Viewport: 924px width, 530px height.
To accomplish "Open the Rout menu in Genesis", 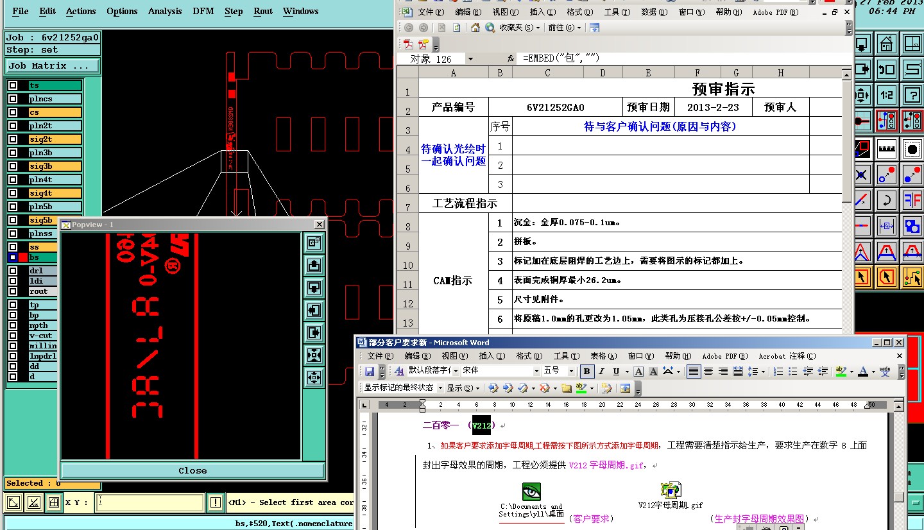I will click(263, 11).
